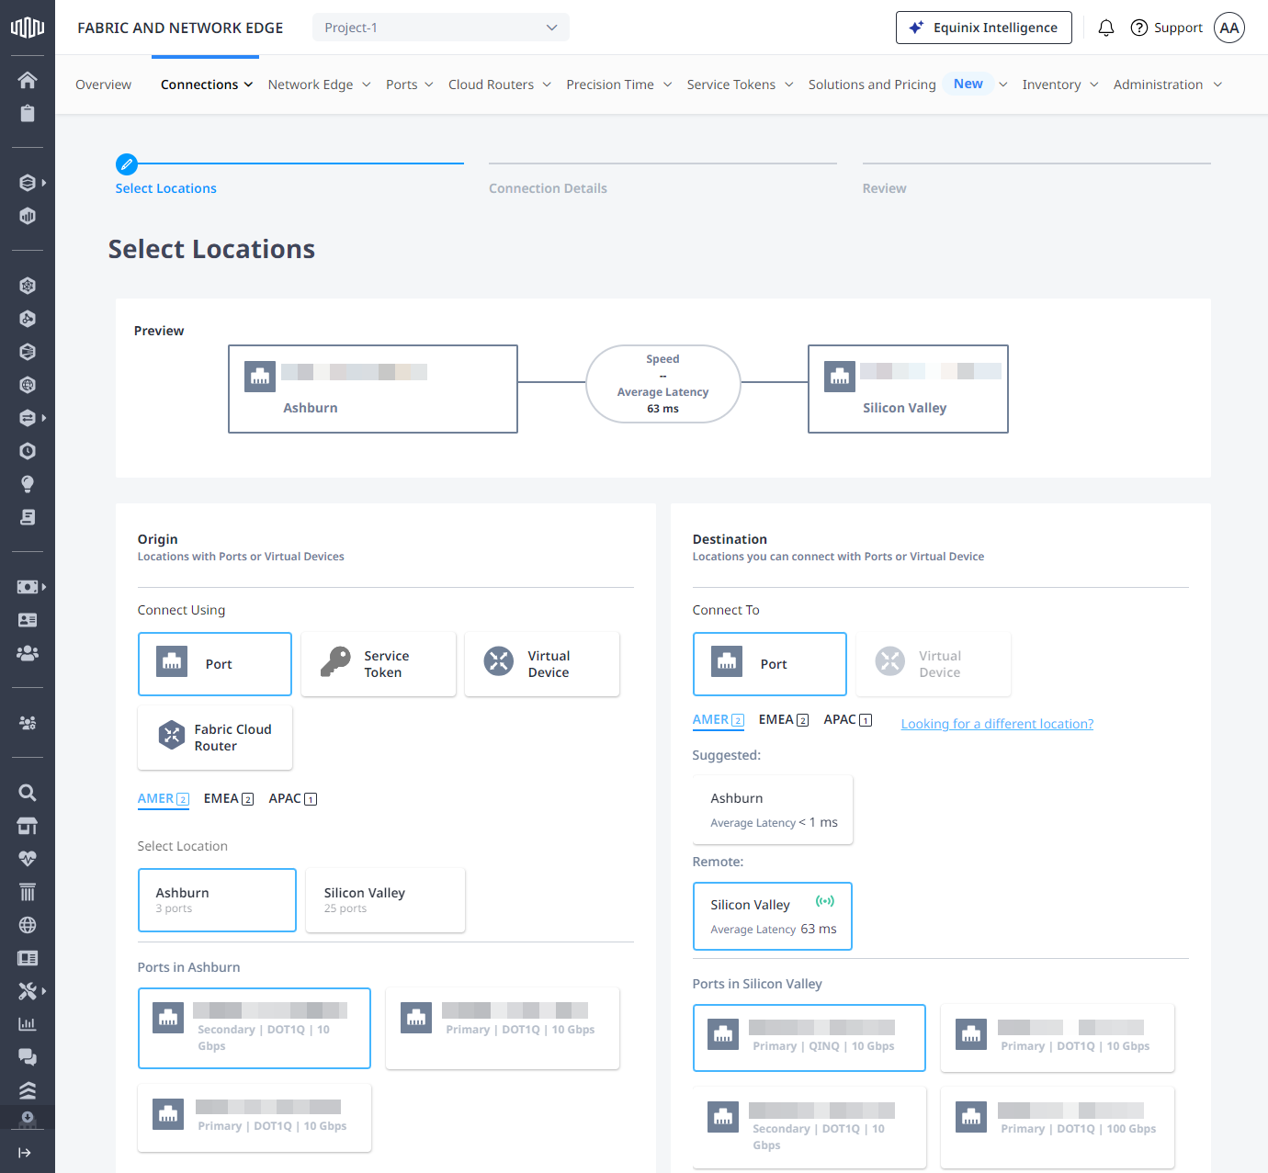This screenshot has height=1173, width=1268.
Task: Click the Support help icon
Action: point(1139,28)
